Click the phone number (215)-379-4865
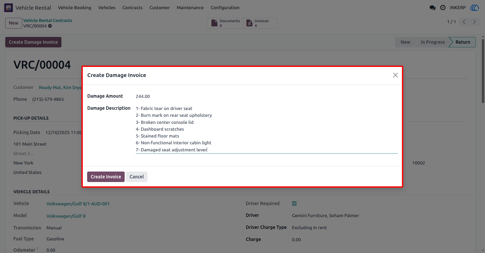485x253 pixels. tap(48, 99)
